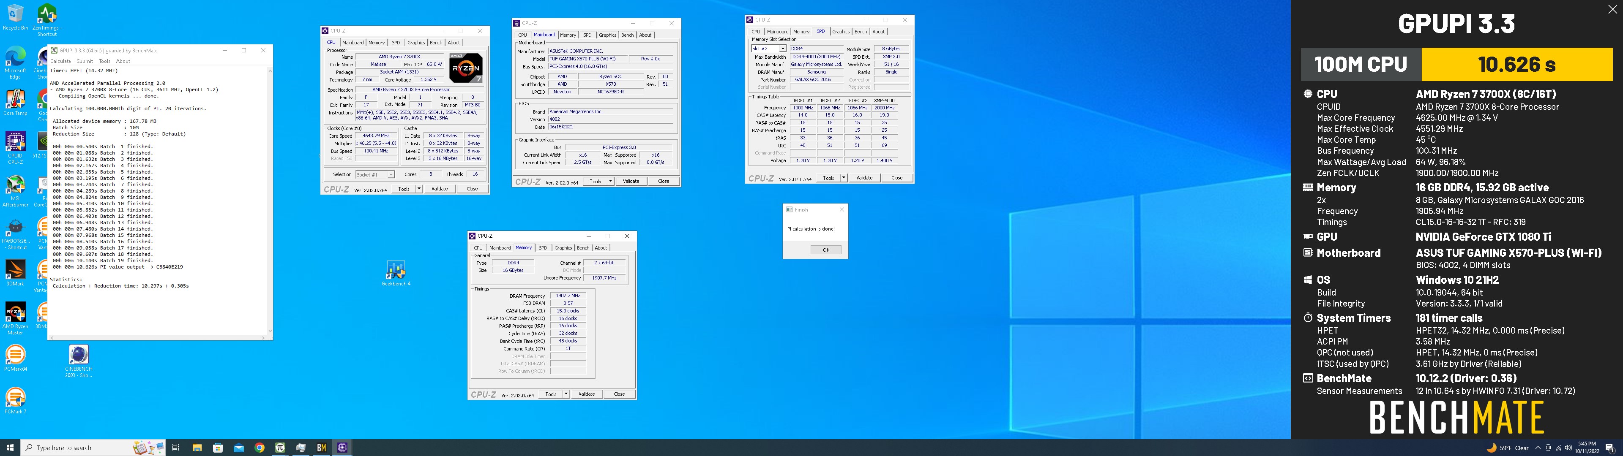Open the Slot #2 dropdown in the SPD window
This screenshot has width=1623, height=456.
768,49
